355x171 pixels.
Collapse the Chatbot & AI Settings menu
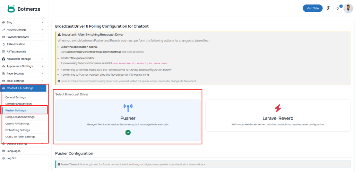tap(42, 88)
